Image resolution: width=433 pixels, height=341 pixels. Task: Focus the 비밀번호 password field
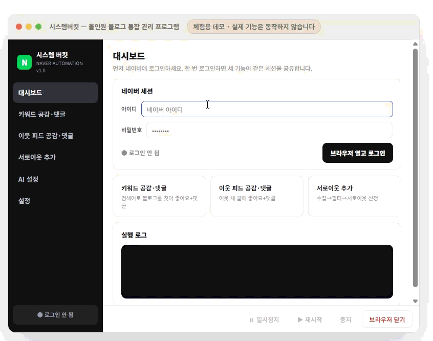click(270, 130)
